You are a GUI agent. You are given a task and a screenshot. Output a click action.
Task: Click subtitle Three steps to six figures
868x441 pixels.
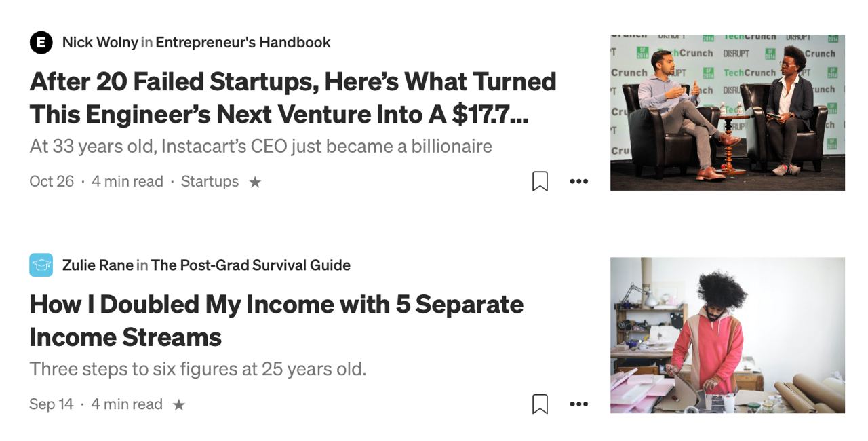[197, 369]
